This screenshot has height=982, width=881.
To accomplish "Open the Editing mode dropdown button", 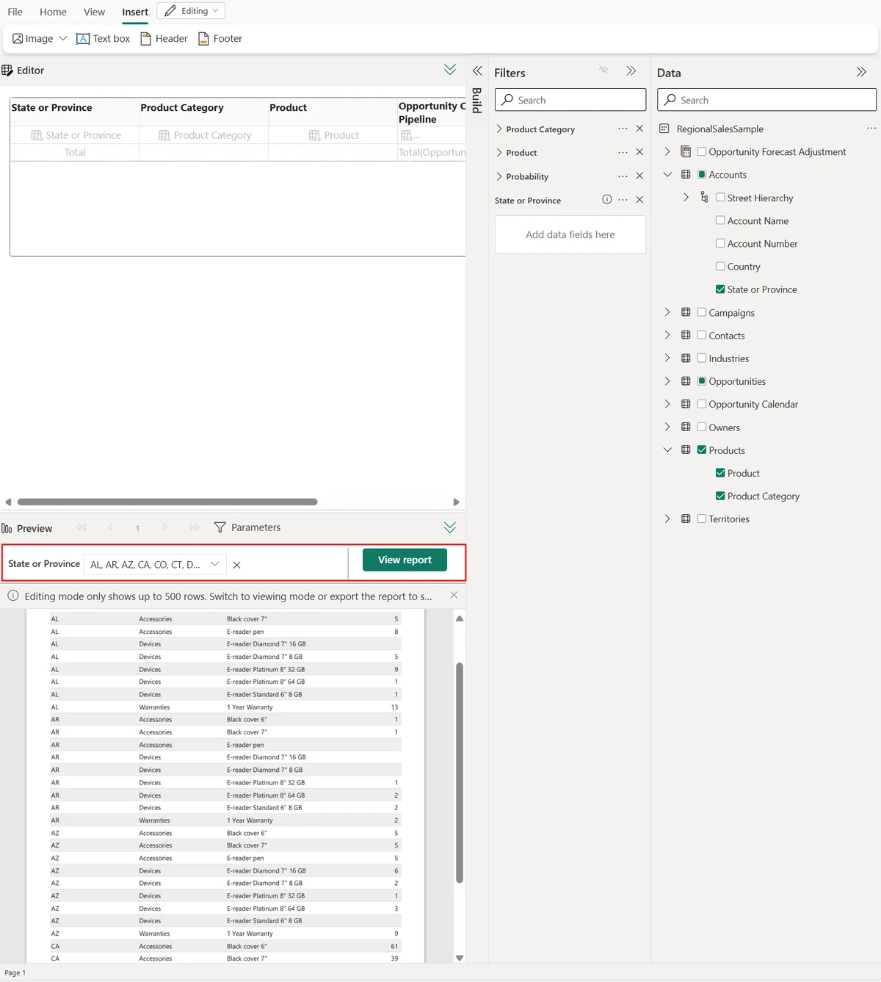I will point(191,11).
